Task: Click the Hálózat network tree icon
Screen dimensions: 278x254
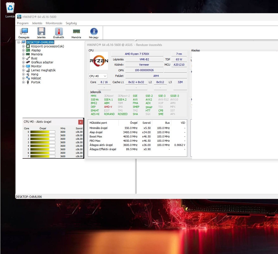Action: 28,78
